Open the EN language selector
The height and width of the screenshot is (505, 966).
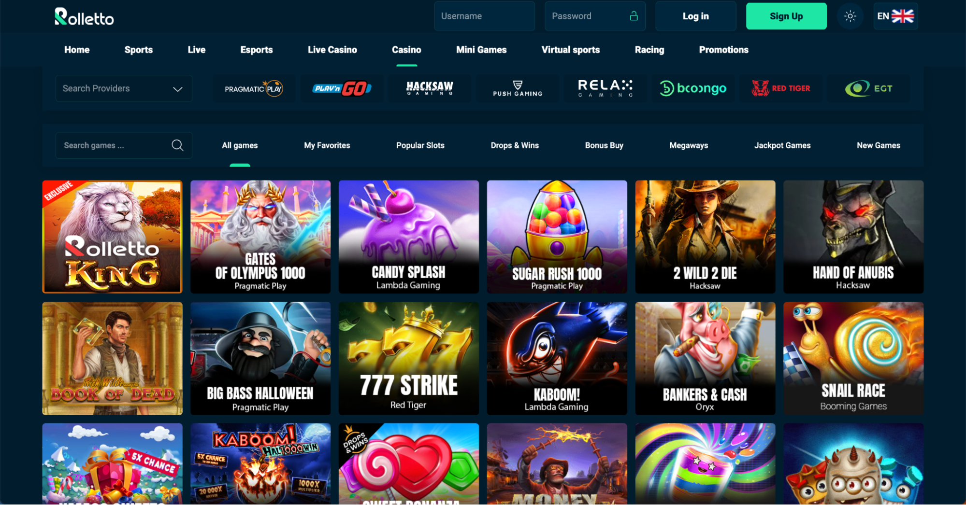pos(895,16)
